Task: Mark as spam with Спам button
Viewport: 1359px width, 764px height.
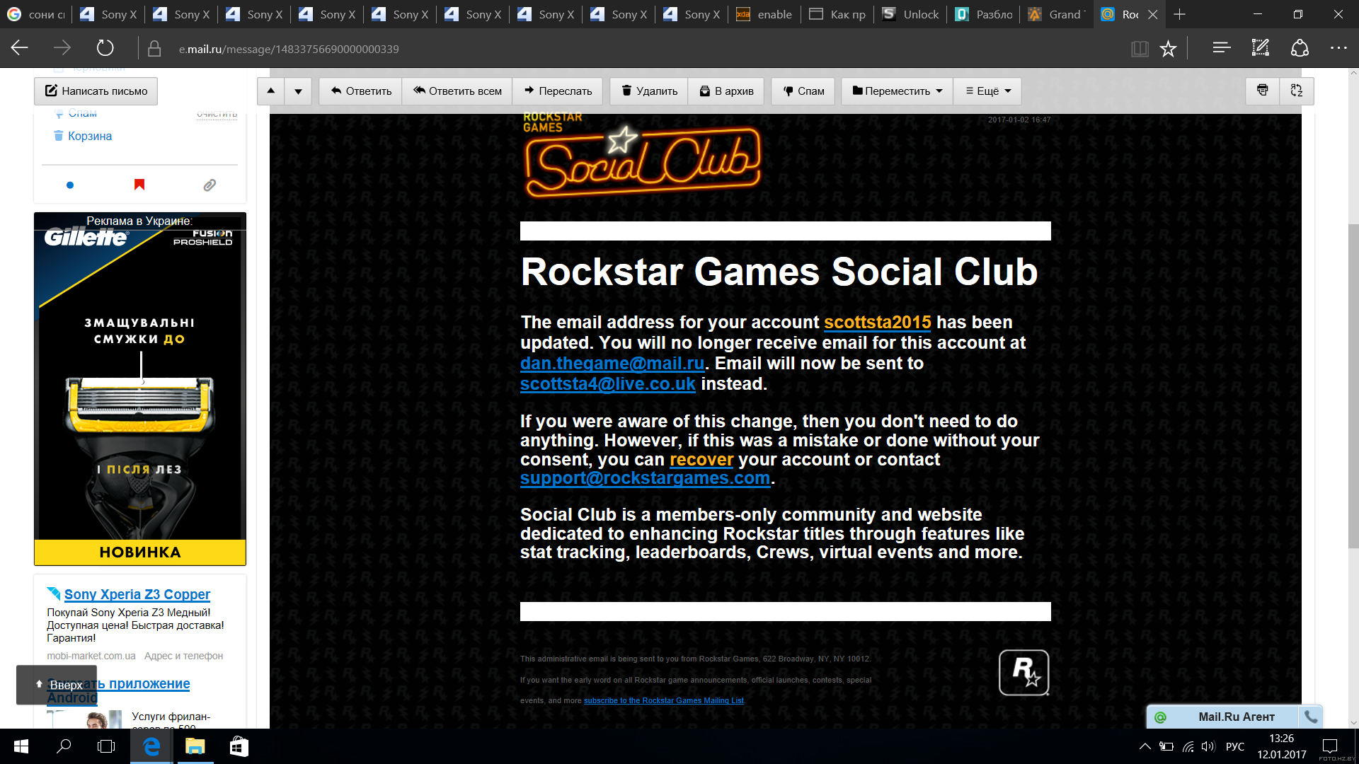Action: (x=803, y=91)
